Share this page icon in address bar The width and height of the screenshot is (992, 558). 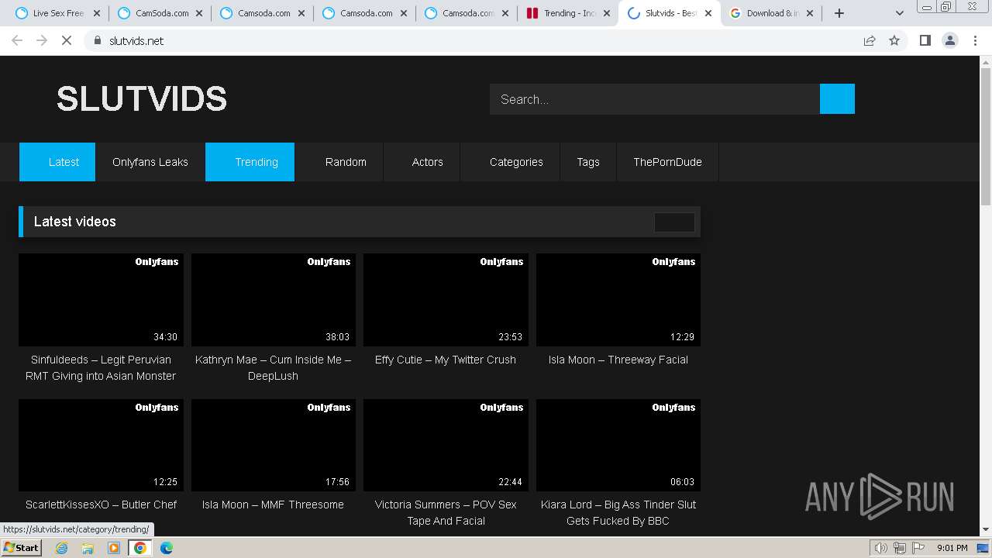click(x=870, y=40)
